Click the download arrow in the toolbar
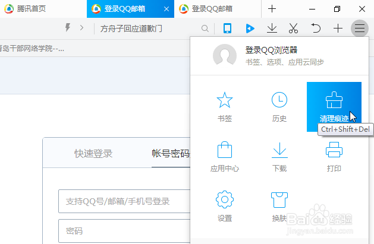Screen dimensions: 374x244 tap(272, 28)
